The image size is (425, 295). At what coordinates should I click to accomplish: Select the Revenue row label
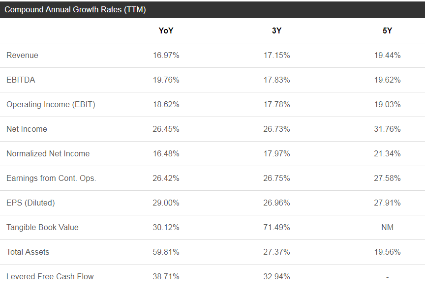click(22, 55)
